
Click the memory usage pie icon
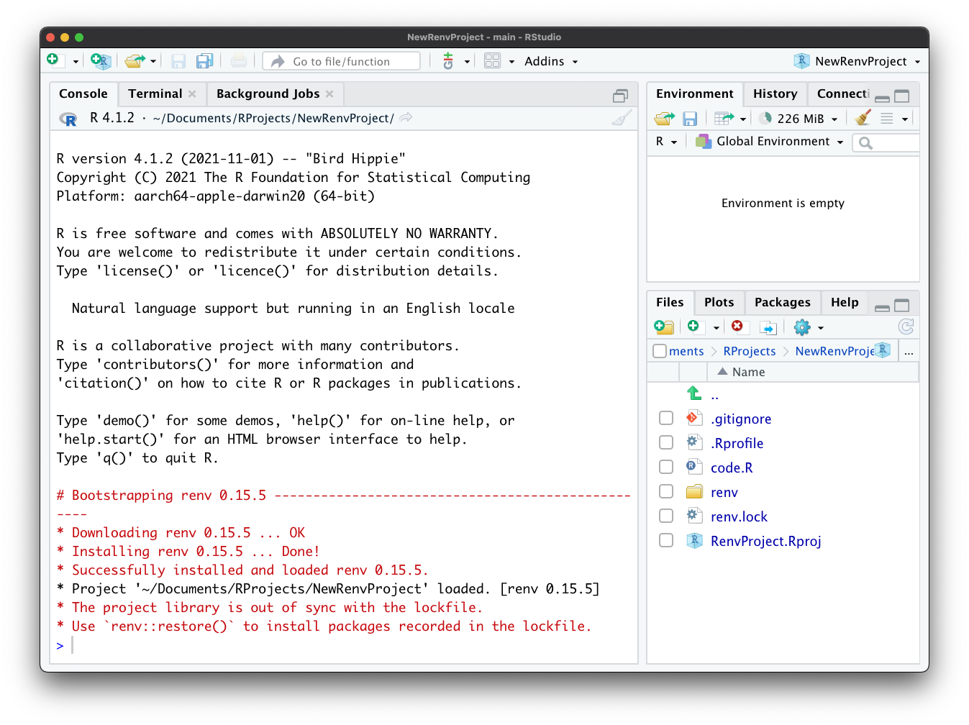click(765, 118)
